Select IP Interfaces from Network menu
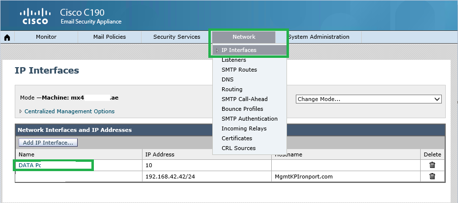458x203 pixels. pos(250,50)
